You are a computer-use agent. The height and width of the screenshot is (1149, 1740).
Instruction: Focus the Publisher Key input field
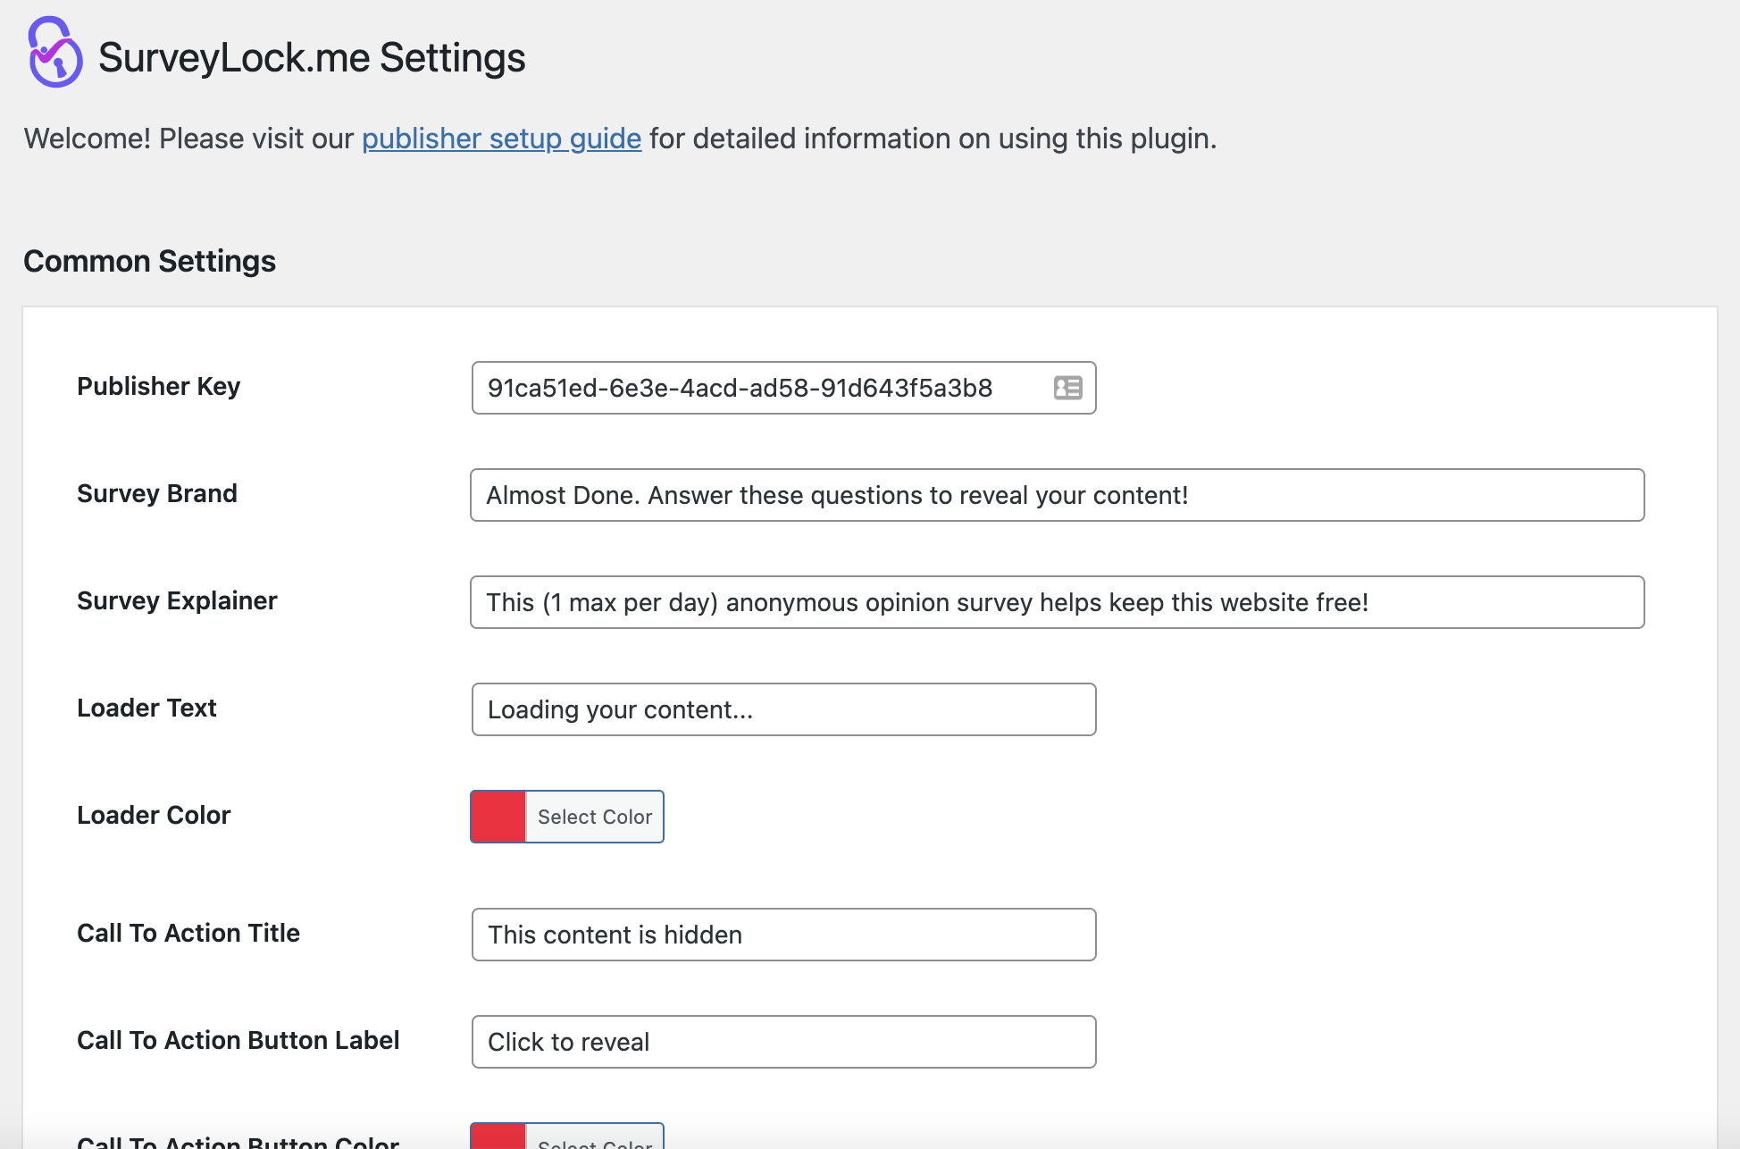tap(783, 388)
